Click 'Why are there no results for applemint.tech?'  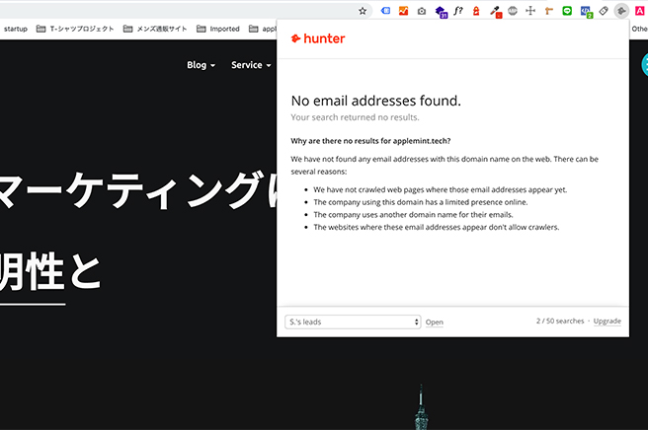[x=370, y=141]
